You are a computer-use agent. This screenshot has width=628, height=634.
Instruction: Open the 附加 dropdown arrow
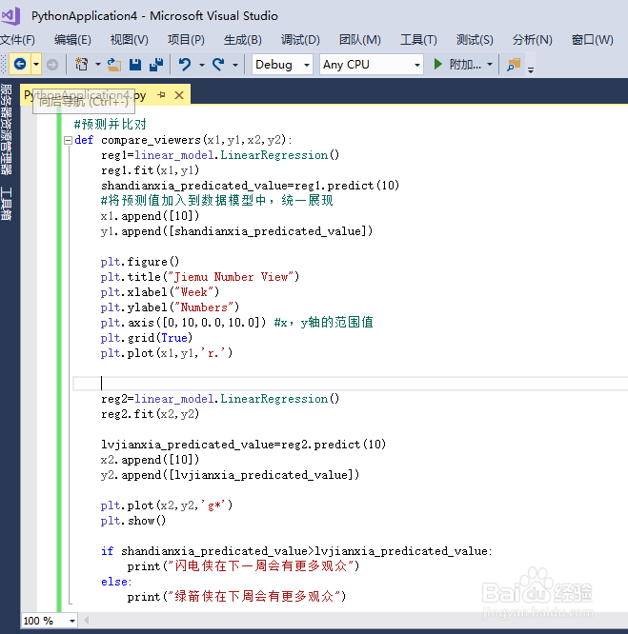[490, 65]
